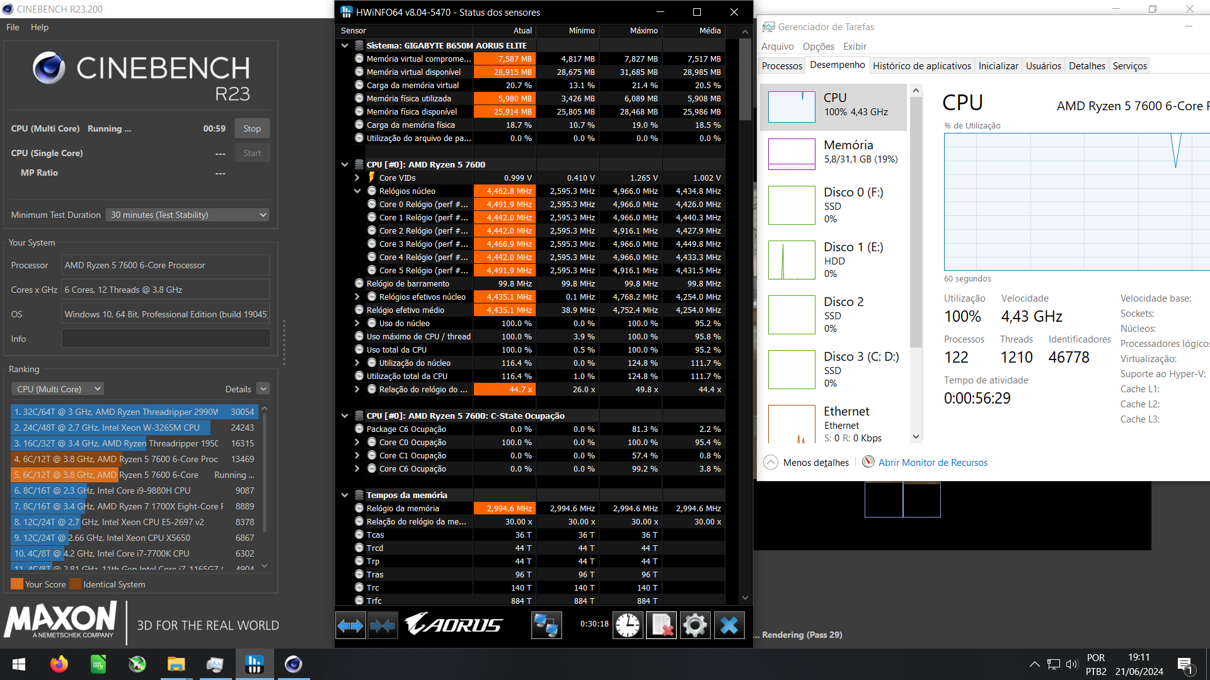Open notification center in taskbar
Viewport: 1210px width, 680px height.
1185,665
